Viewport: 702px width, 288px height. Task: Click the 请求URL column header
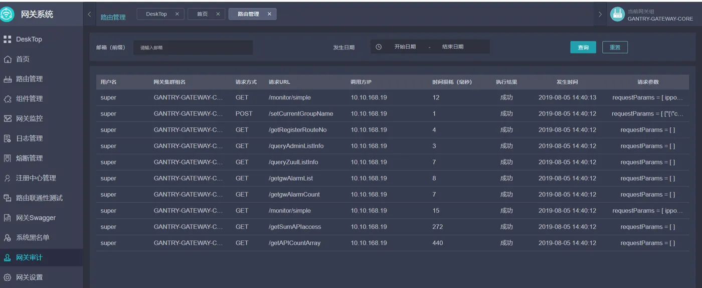point(279,82)
